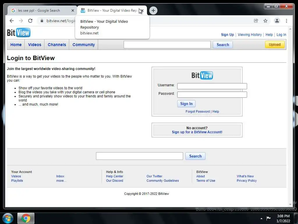Bookmark this page with the star icon
The image size is (298, 224).
265,21
